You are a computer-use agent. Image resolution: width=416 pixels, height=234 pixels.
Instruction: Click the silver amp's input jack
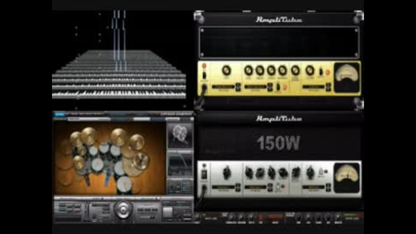pos(204,188)
